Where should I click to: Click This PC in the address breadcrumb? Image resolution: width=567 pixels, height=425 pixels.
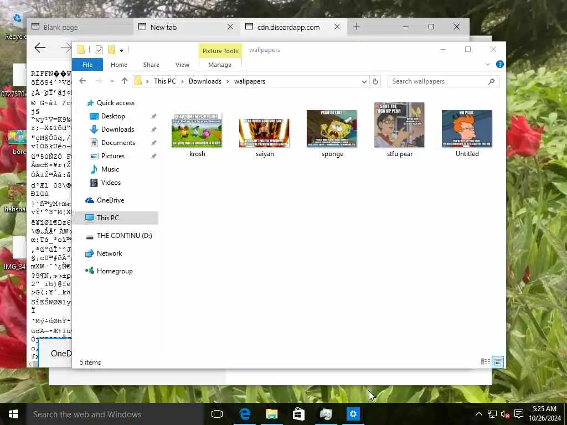click(165, 81)
